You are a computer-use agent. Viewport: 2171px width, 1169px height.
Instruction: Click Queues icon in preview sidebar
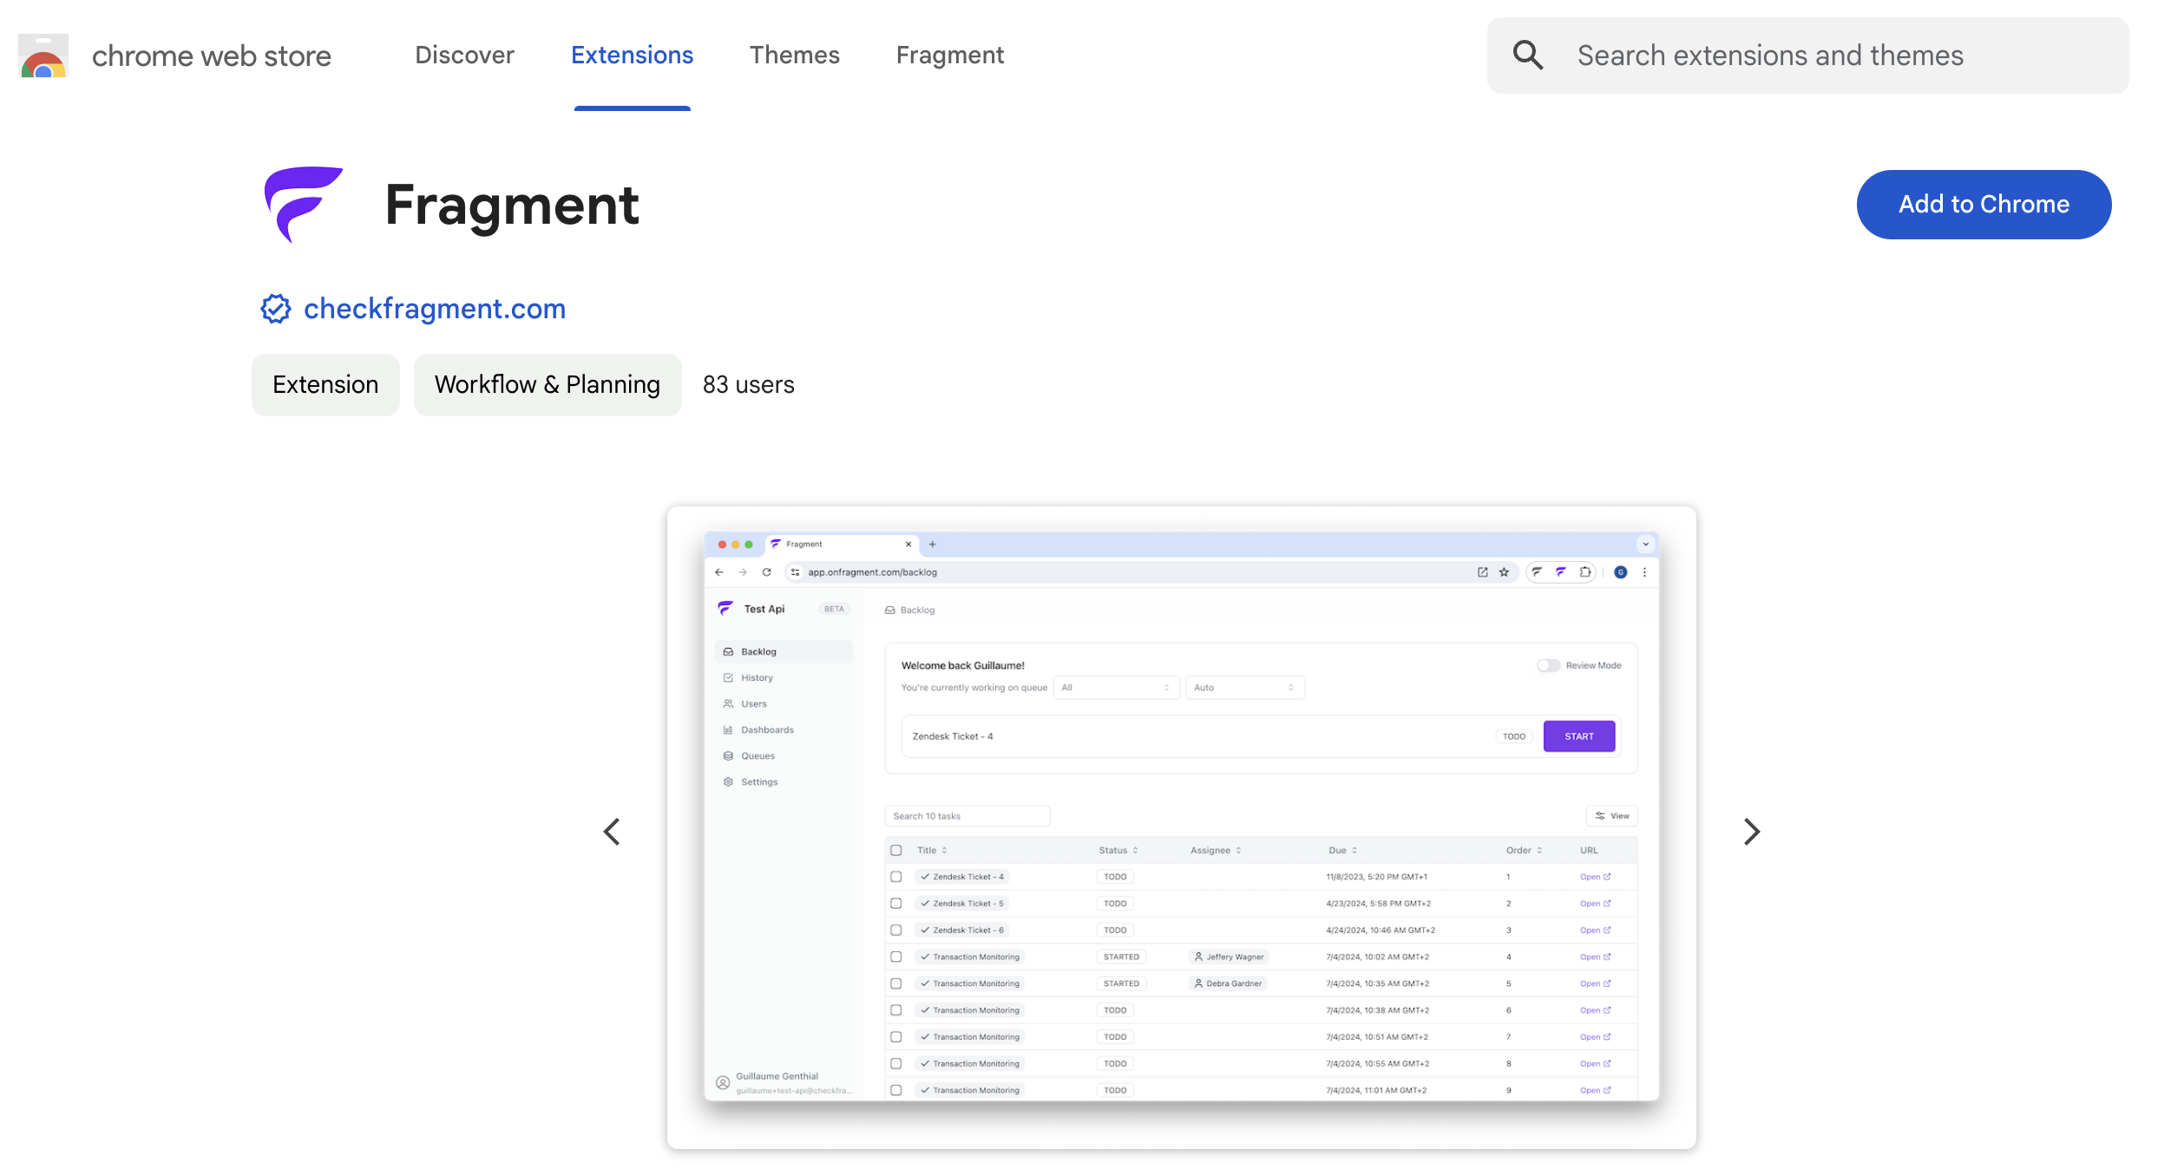click(728, 756)
